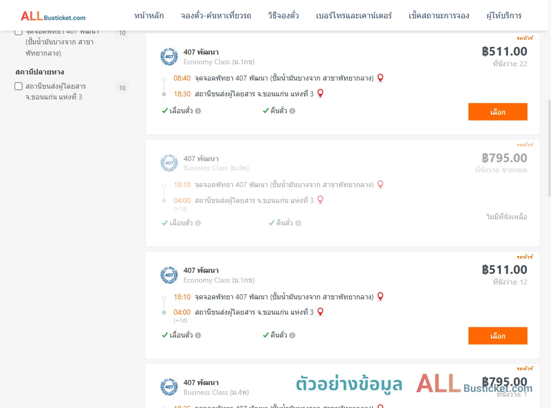Click 08:40 departure time
This screenshot has width=551, height=408.
coord(182,78)
